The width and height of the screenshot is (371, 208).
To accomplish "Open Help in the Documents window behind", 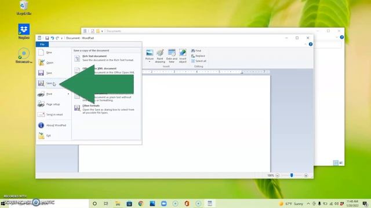I will click(x=341, y=37).
